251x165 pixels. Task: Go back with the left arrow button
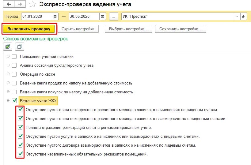[9, 4]
